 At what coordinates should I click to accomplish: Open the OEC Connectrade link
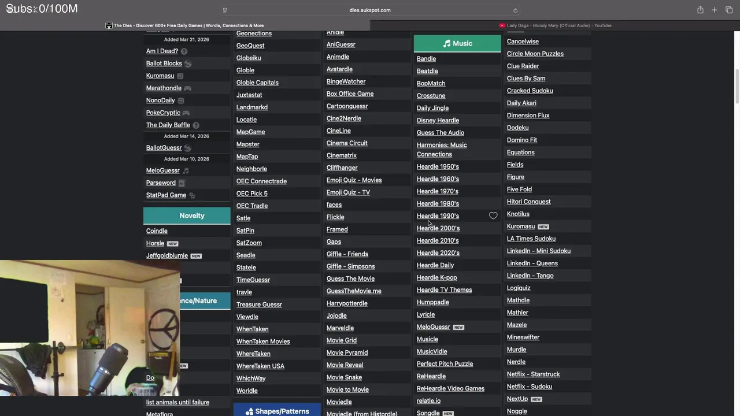(261, 181)
